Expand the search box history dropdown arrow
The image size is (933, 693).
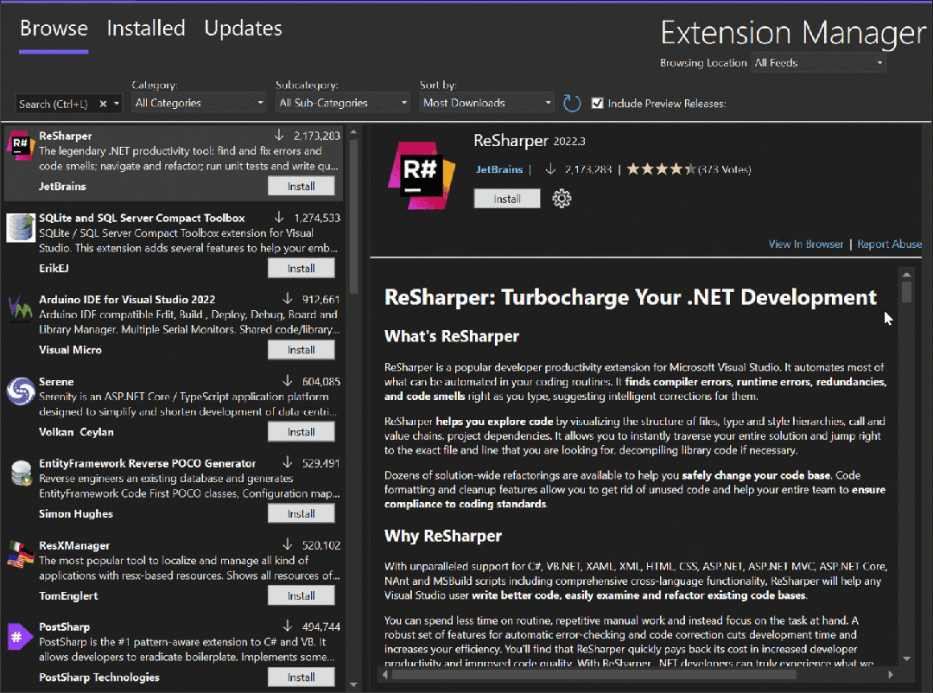[x=117, y=104]
